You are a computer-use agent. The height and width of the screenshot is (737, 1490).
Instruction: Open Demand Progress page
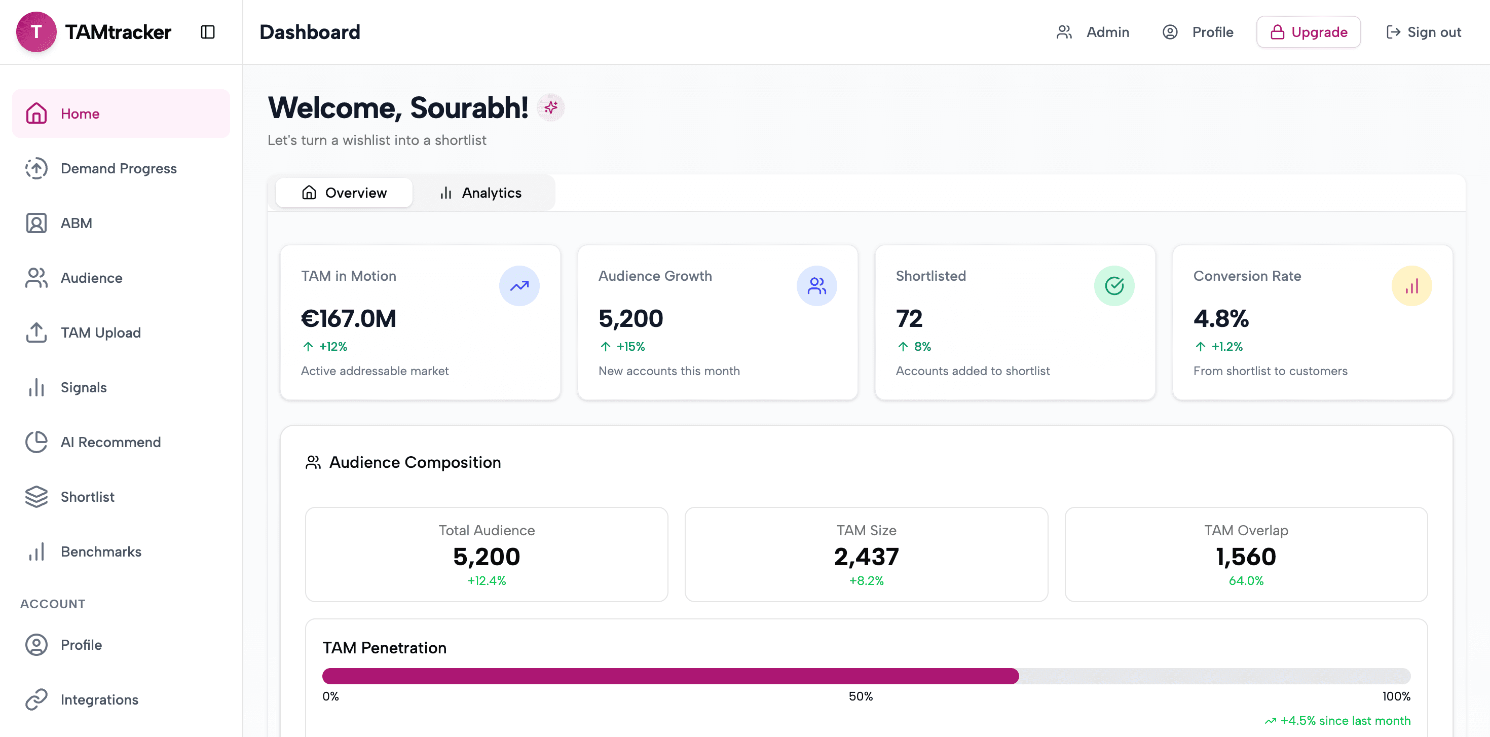pyautogui.click(x=119, y=168)
